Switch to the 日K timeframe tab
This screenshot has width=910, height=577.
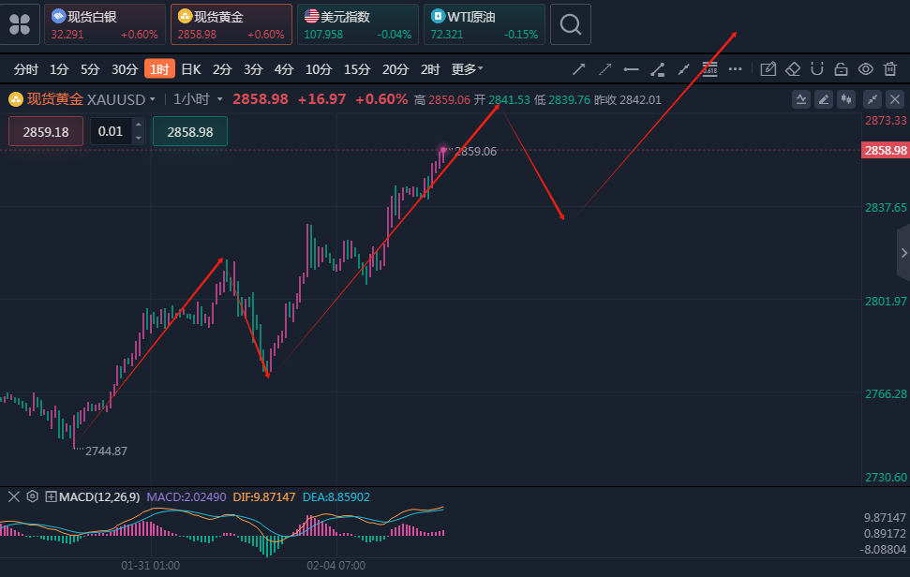point(190,69)
